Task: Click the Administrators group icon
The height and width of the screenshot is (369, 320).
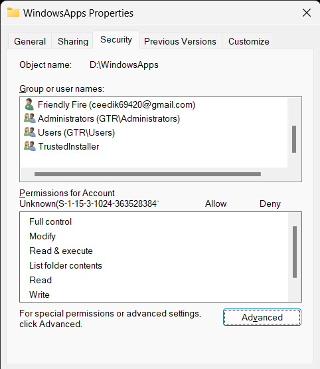Action: [x=30, y=118]
